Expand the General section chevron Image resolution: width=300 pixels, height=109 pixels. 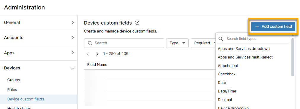(x=73, y=22)
